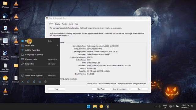Click the 8192MB RAM memory value

click(x=91, y=68)
